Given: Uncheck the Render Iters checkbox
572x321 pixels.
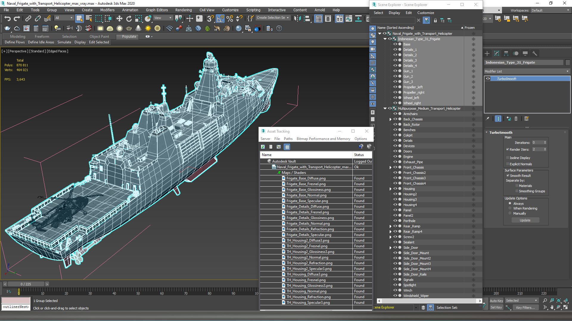Looking at the screenshot, I should coord(507,150).
